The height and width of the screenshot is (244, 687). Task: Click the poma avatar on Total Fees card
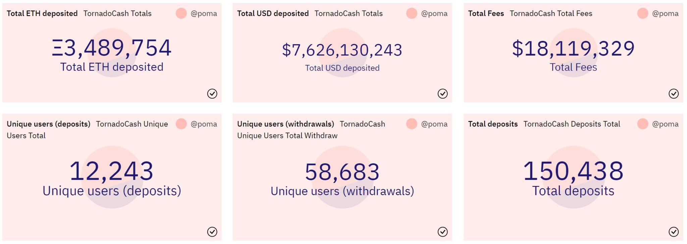(642, 13)
